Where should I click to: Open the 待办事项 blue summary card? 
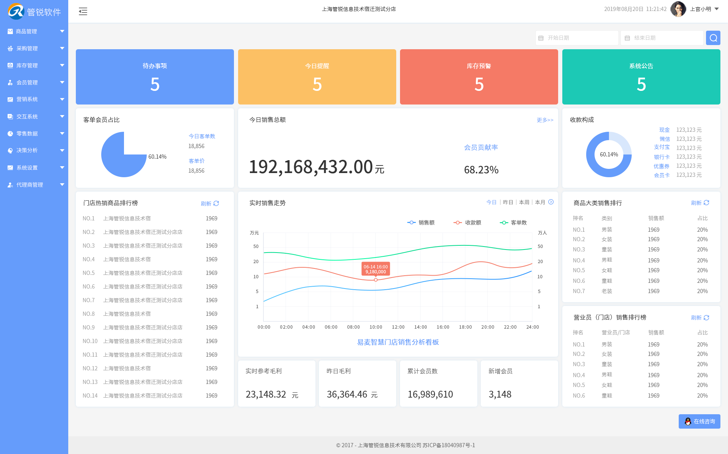click(155, 77)
